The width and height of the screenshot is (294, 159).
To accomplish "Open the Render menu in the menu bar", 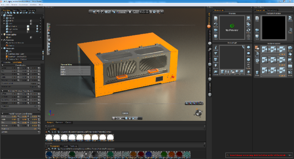I will (14, 5).
